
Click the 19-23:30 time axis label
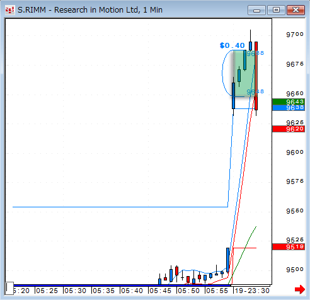coord(252,291)
